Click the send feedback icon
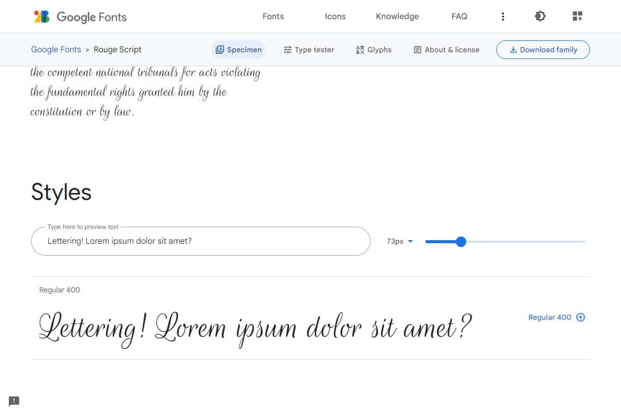The image size is (621, 414). pos(14,401)
